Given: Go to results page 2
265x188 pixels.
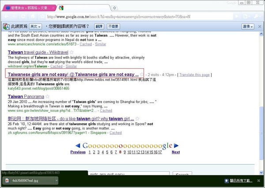Looking at the screenshot, I should tap(94, 152).
